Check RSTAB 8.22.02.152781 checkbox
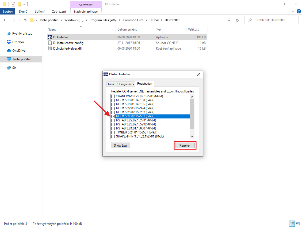This screenshot has width=302, height=227. pos(113,120)
